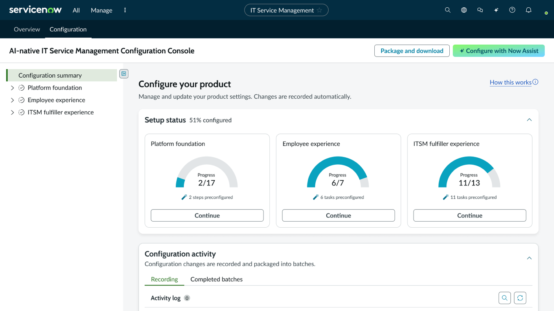This screenshot has height=311, width=554.
Task: Expand the ITSM fulfiller experience tree node
Action: coord(12,112)
